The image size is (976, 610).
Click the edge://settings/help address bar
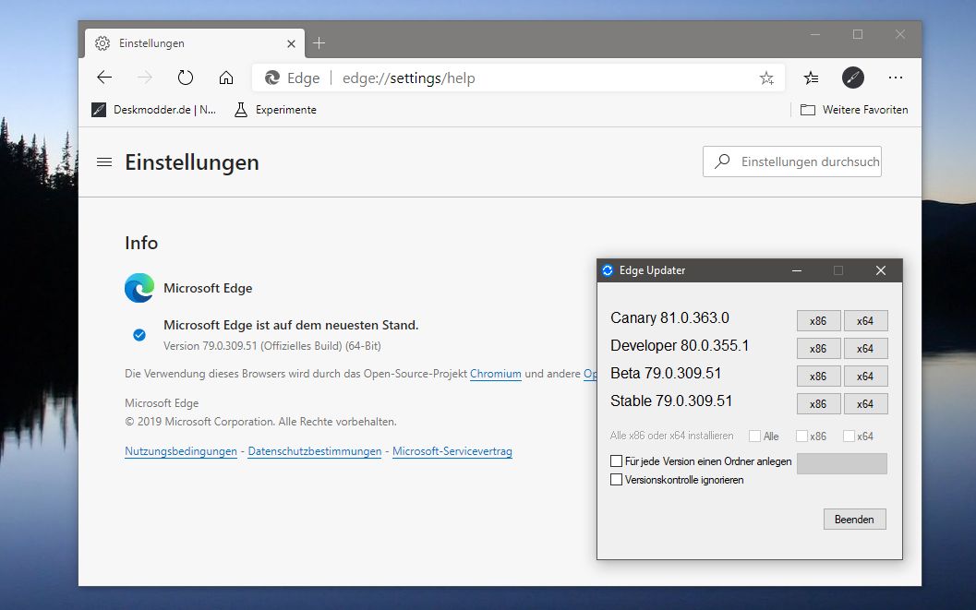click(x=519, y=78)
